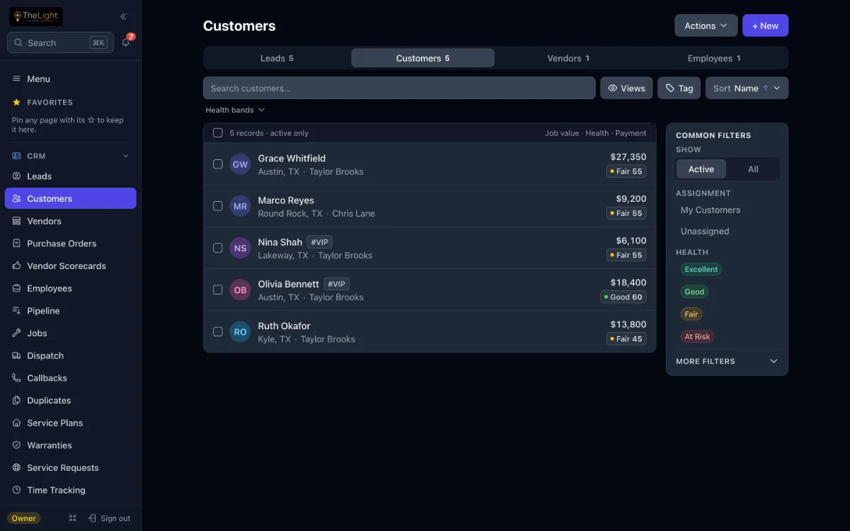850x531 pixels.
Task: Filter by Good health badge
Action: click(x=694, y=292)
